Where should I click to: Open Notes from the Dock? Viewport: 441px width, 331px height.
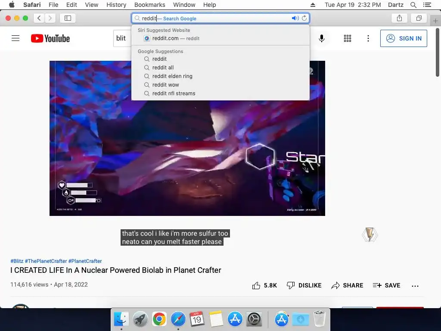[x=216, y=319]
